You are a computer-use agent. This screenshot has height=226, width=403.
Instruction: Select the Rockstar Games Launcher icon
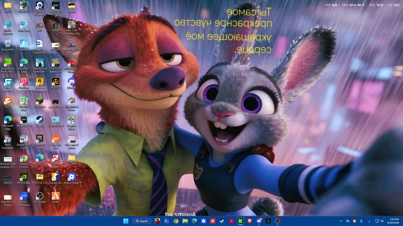coord(40,85)
